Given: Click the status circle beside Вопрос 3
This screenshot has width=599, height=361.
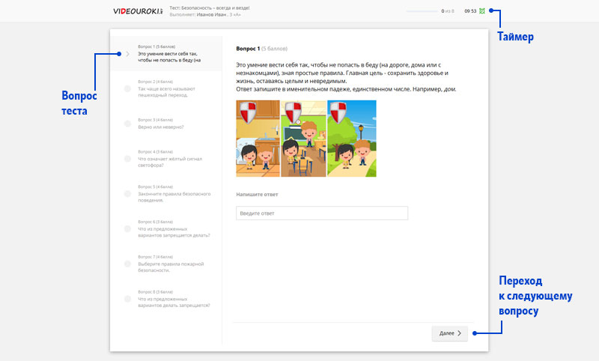Looking at the screenshot, I should click(x=127, y=124).
